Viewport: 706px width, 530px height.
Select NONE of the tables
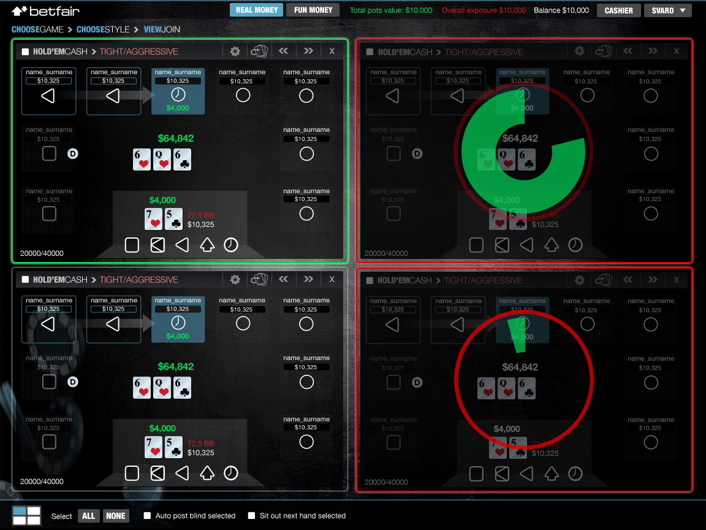click(x=116, y=516)
